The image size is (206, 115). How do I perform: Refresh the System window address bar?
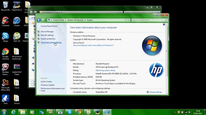(128, 20)
